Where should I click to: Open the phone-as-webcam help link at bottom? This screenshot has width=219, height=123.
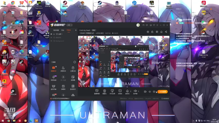pyautogui.click(x=61, y=98)
